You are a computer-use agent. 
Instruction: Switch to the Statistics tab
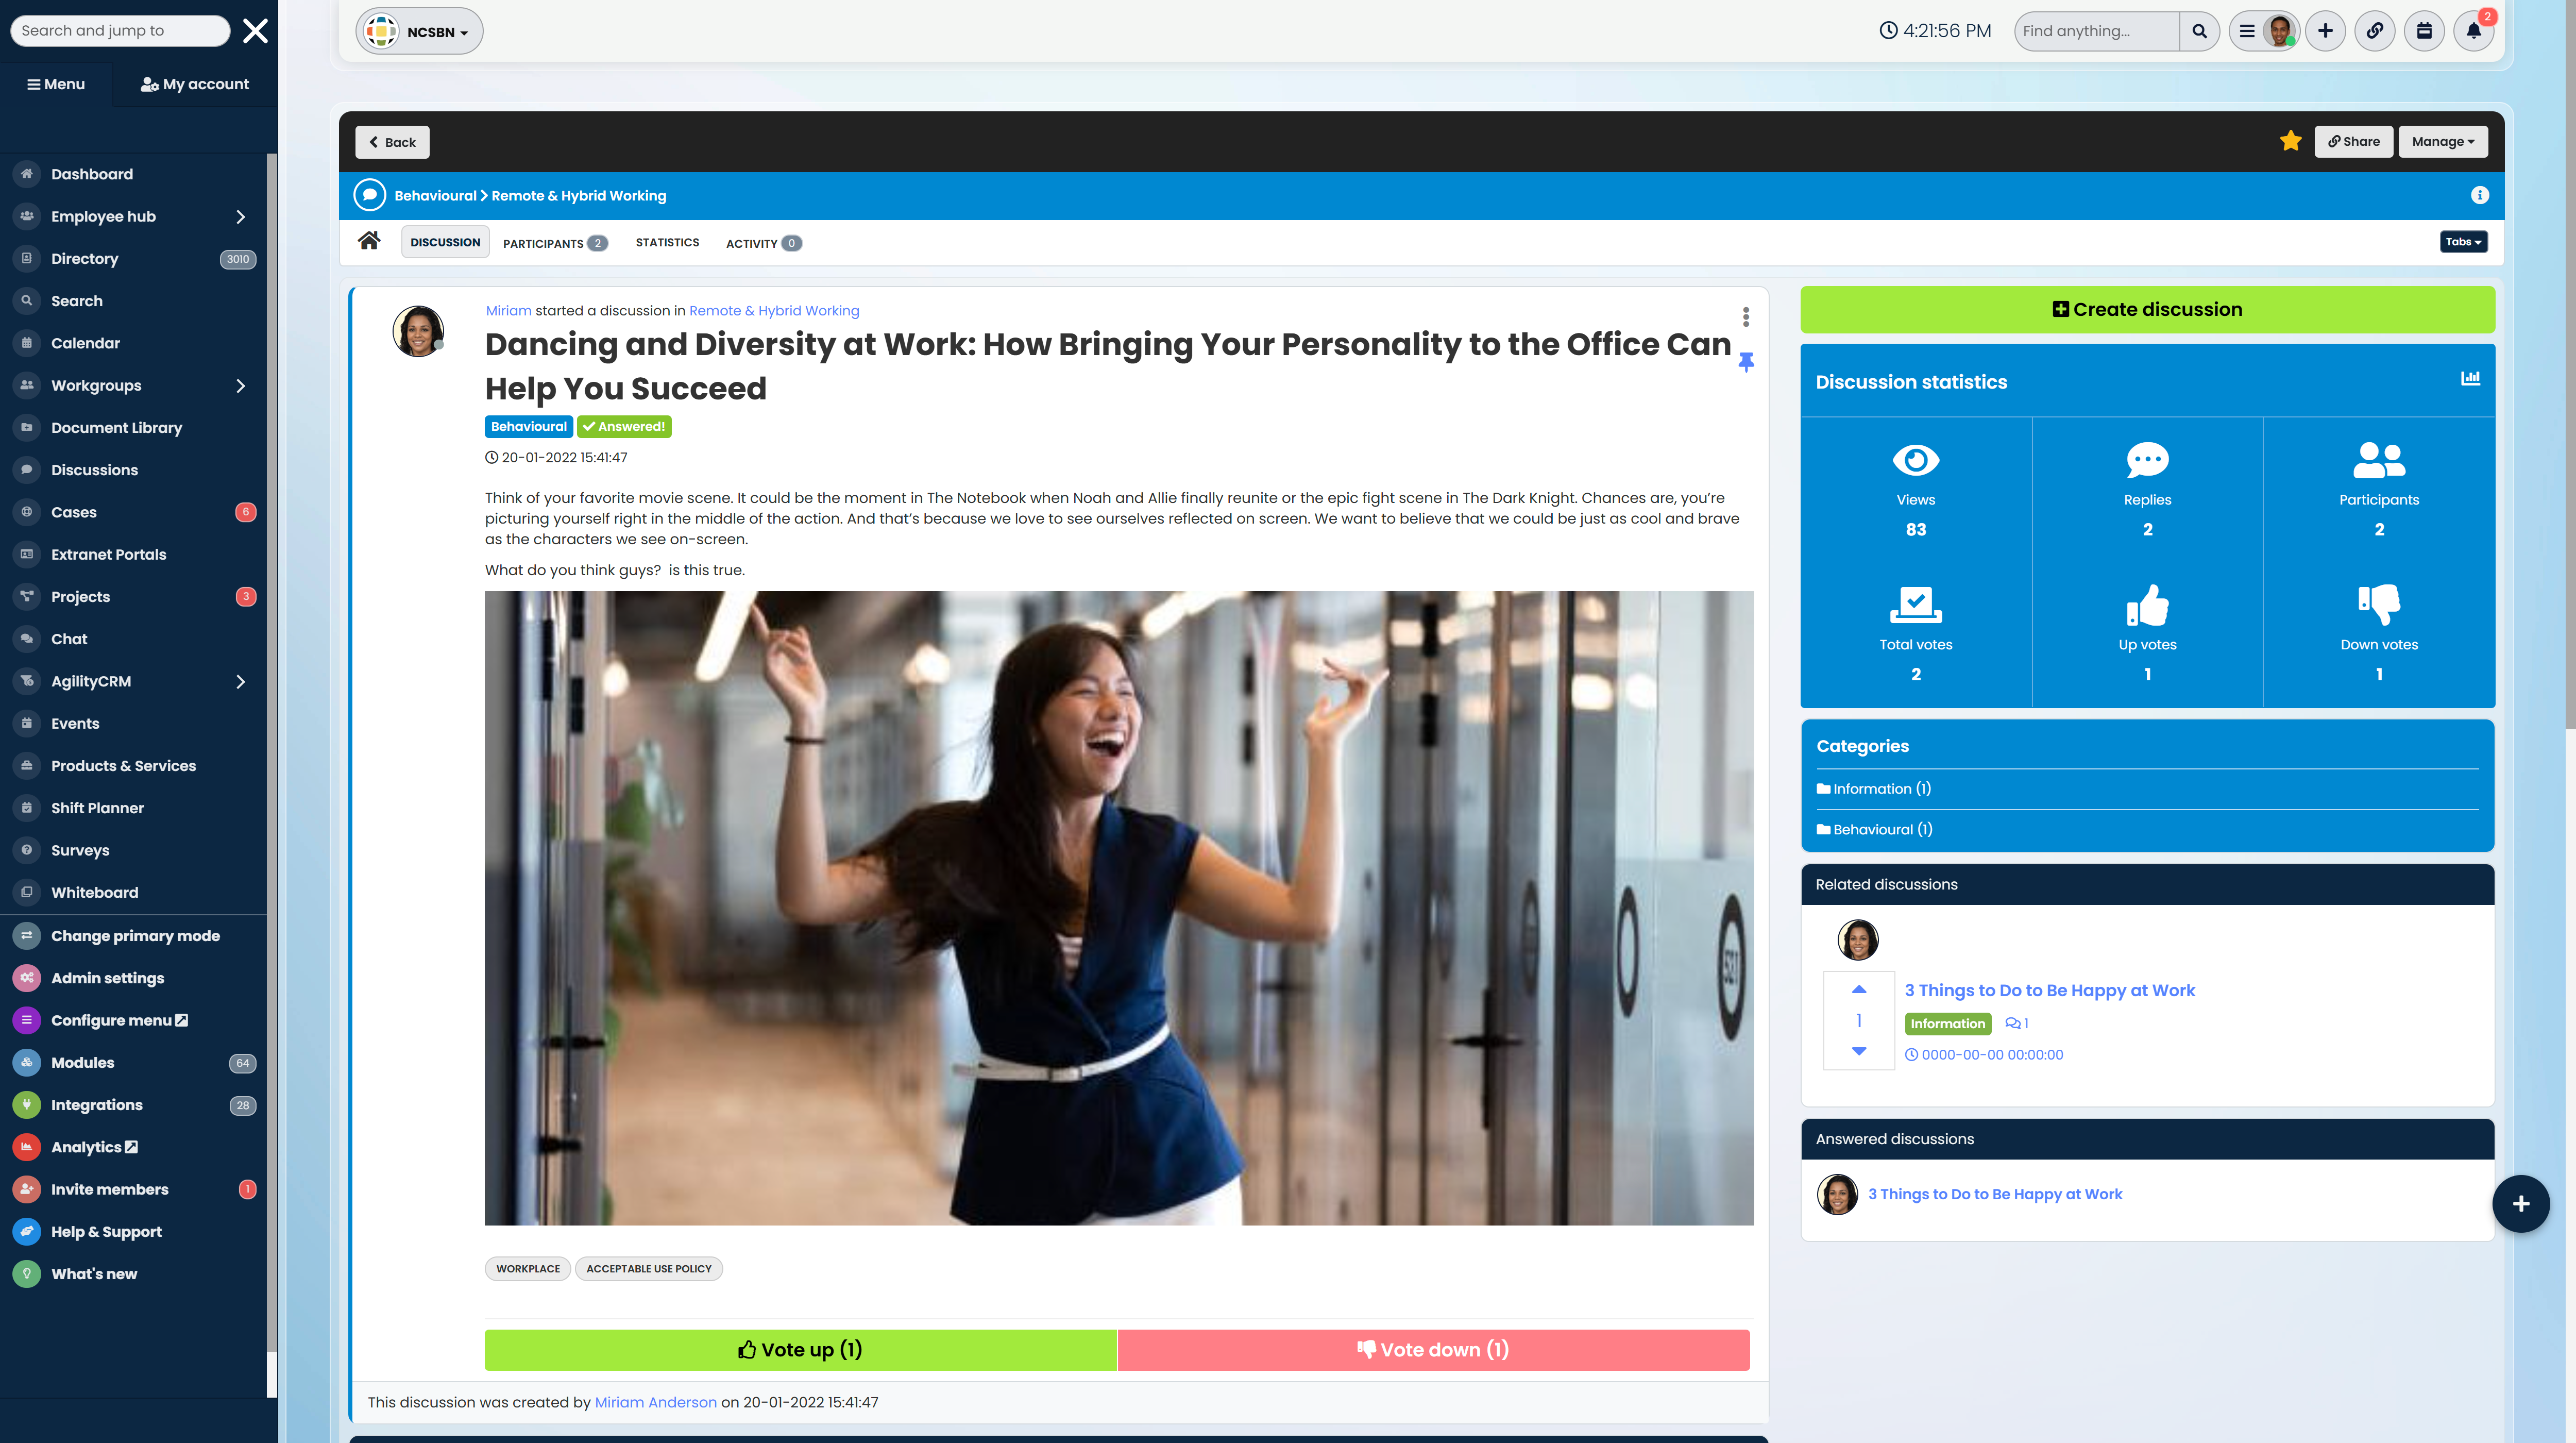pyautogui.click(x=667, y=242)
